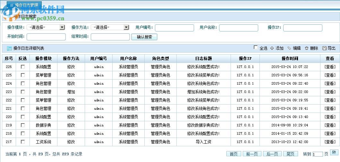Focus the 用户名称 input field
Viewport: 340px width, 162px height.
(239, 28)
